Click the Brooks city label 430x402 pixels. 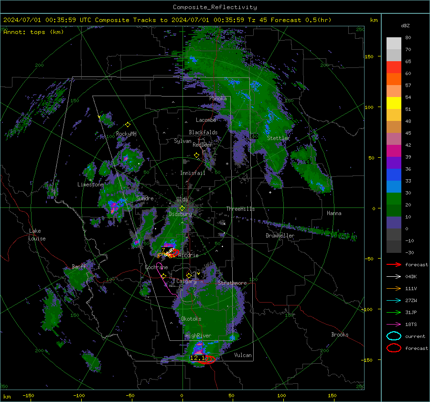340,335
